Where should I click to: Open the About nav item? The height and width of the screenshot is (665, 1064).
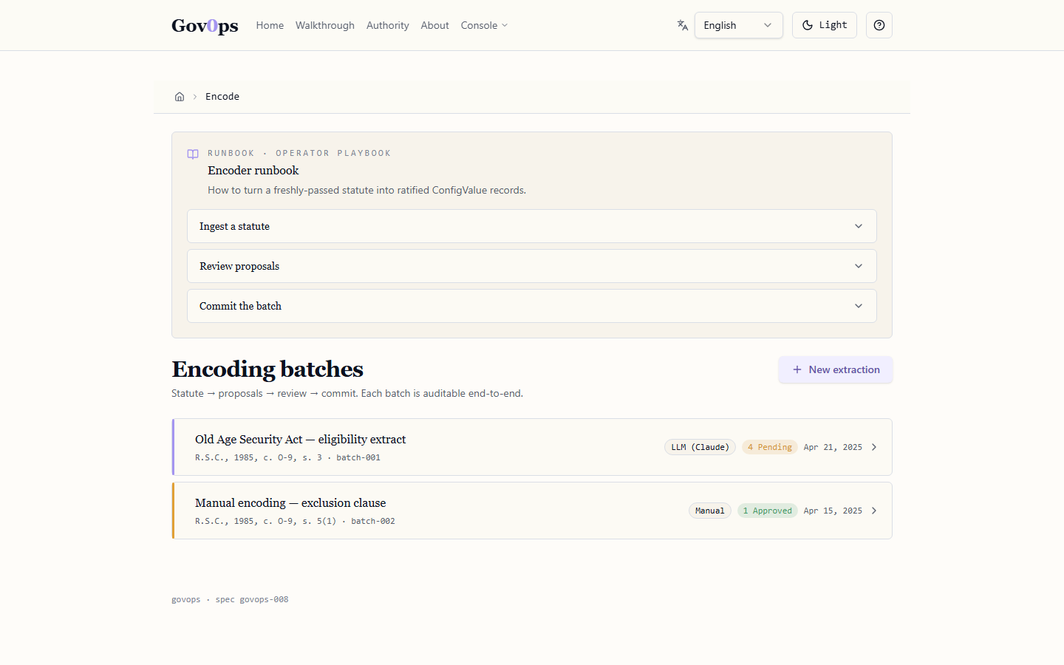tap(435, 25)
